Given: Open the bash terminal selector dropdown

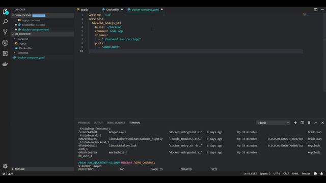Looking at the screenshot, I should 273,123.
